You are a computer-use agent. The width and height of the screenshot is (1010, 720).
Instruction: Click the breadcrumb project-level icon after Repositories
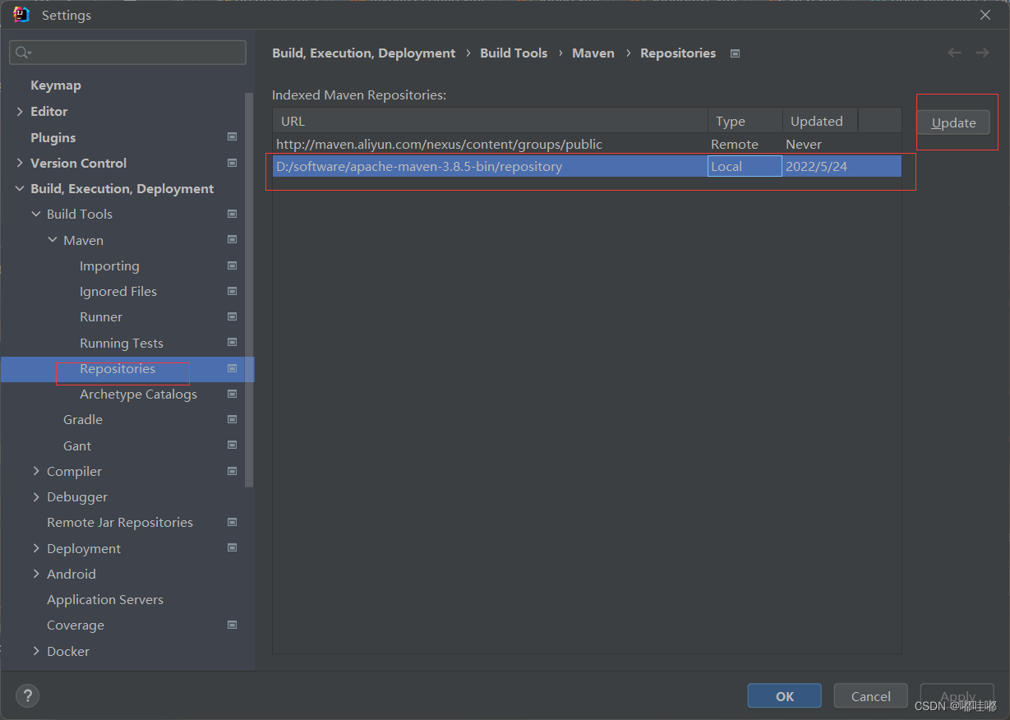click(736, 53)
